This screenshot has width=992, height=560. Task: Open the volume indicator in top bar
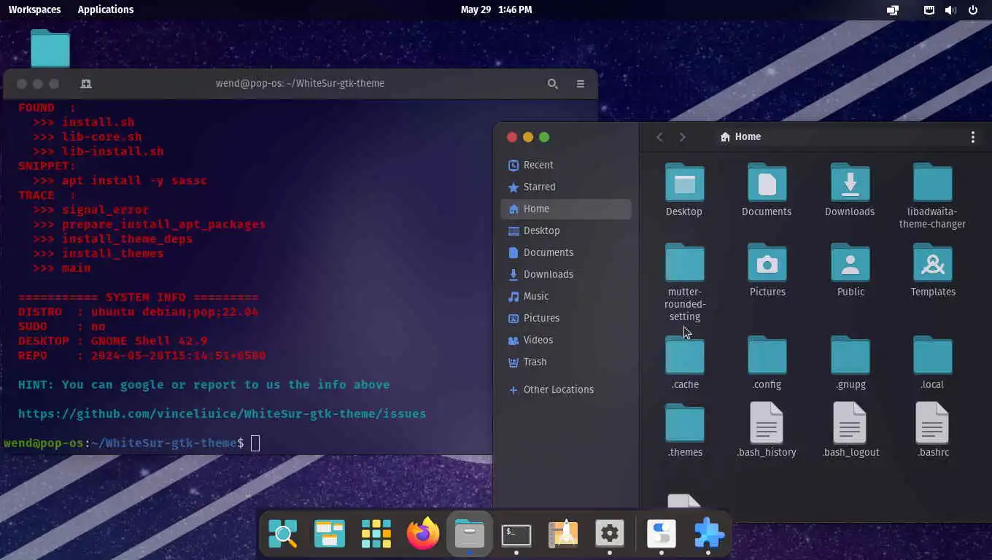[x=950, y=9]
